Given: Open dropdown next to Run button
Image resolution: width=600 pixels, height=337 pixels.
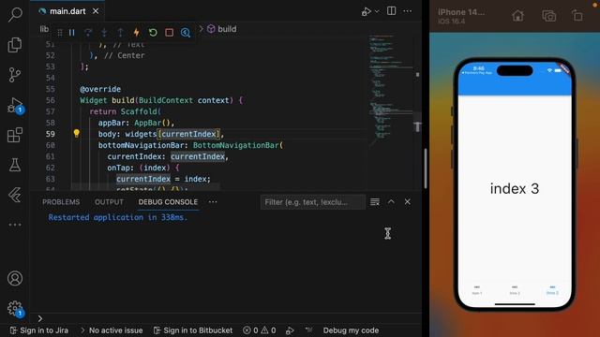Looking at the screenshot, I should point(377,11).
